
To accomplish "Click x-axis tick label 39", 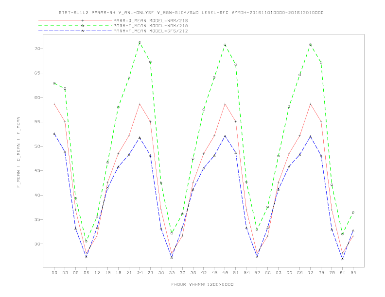I will [x=193, y=273].
